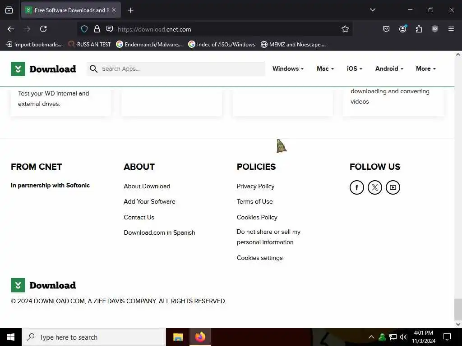Open the List all tabs chevron
Image resolution: width=462 pixels, height=346 pixels.
tap(372, 10)
